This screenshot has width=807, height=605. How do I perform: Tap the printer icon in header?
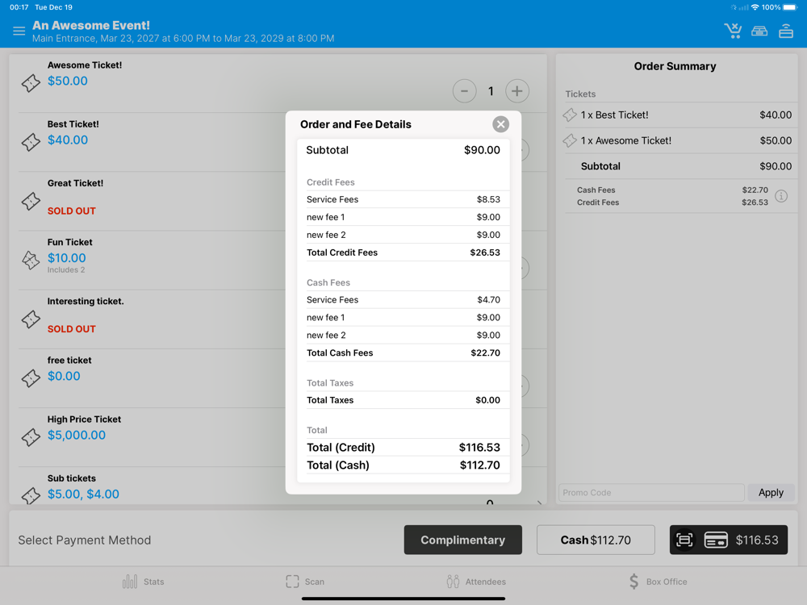click(x=786, y=31)
